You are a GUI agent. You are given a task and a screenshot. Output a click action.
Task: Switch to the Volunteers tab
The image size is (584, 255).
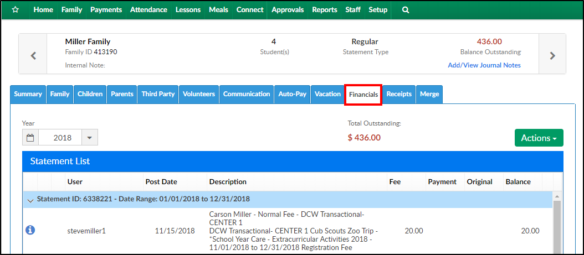(x=199, y=95)
